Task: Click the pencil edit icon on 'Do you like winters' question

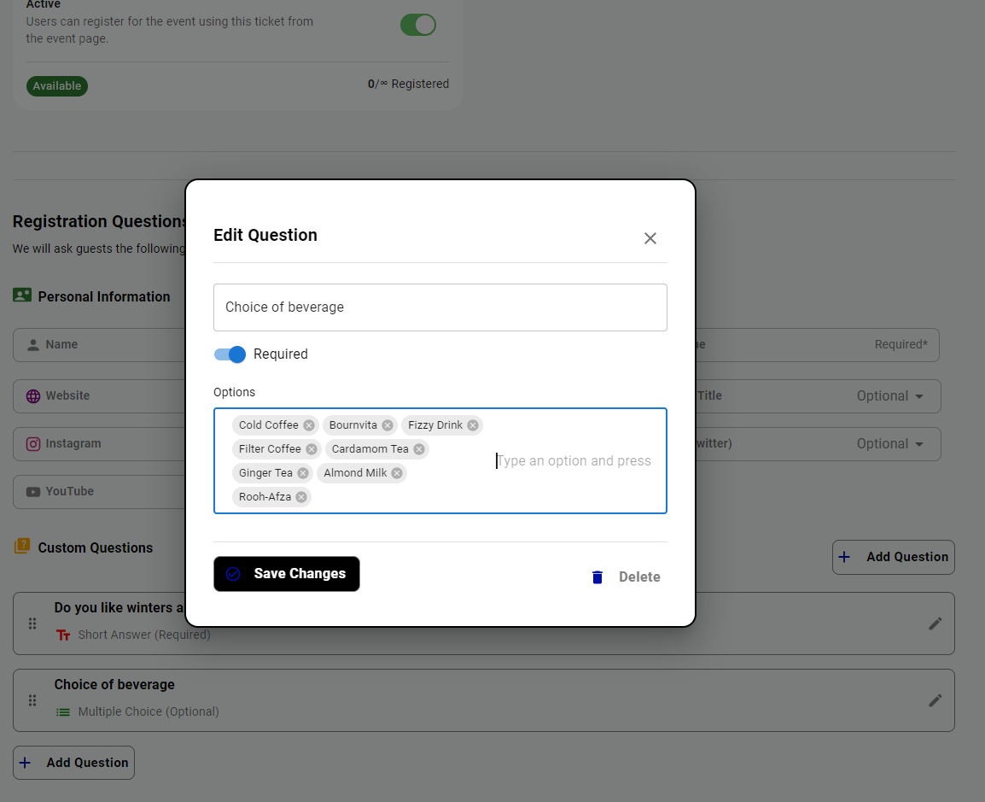Action: [935, 623]
